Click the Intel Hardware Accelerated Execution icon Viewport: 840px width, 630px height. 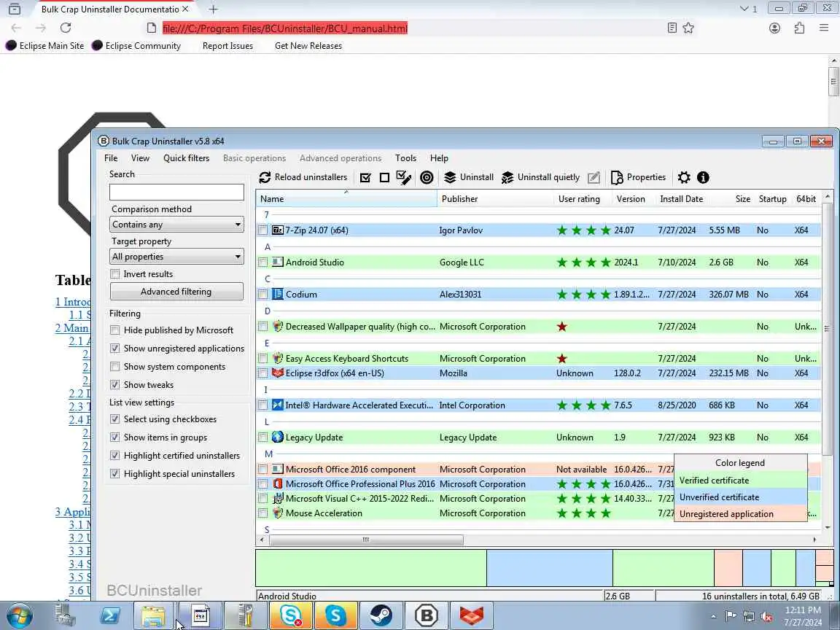[278, 405]
